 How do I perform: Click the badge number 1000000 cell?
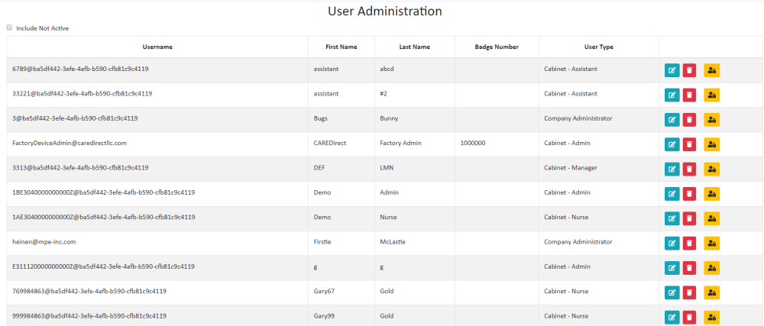(473, 143)
